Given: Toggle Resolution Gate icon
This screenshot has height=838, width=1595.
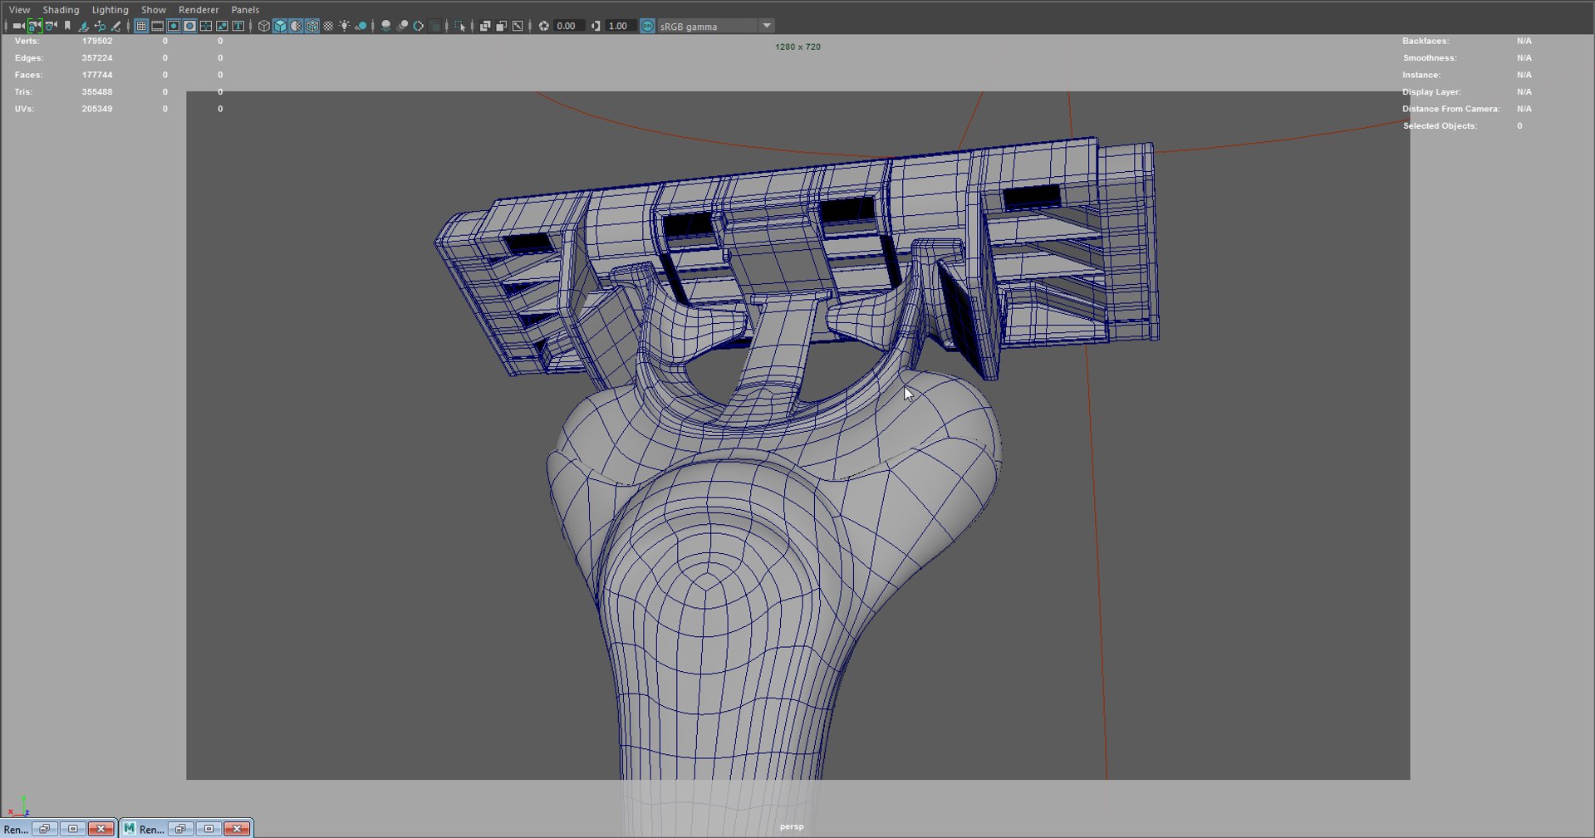Looking at the screenshot, I should pos(174,26).
